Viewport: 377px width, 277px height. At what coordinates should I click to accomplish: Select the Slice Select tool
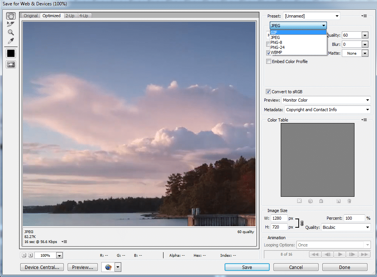(x=11, y=24)
